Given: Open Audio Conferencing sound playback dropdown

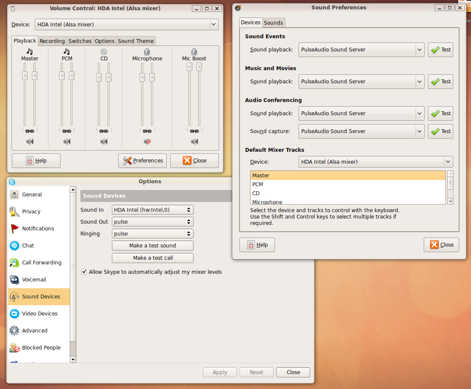Looking at the screenshot, I should click(x=361, y=113).
